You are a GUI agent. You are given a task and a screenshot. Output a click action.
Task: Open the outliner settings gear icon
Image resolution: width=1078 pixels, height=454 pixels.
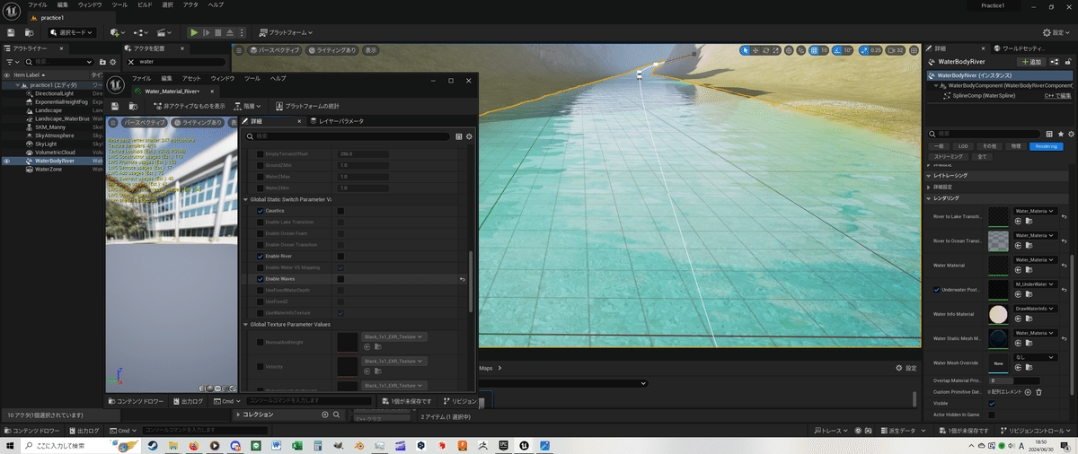[x=114, y=62]
